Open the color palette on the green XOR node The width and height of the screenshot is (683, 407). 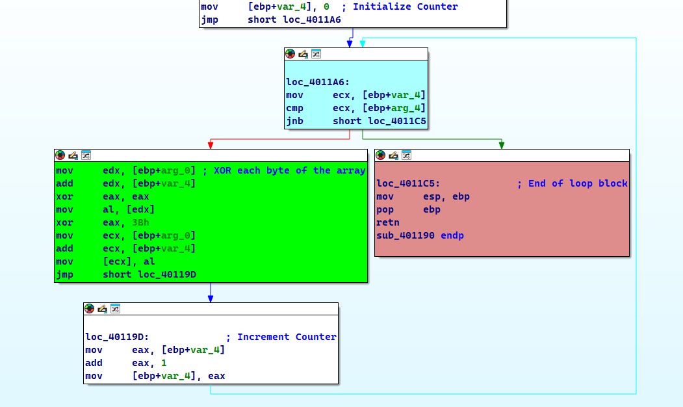click(60, 155)
